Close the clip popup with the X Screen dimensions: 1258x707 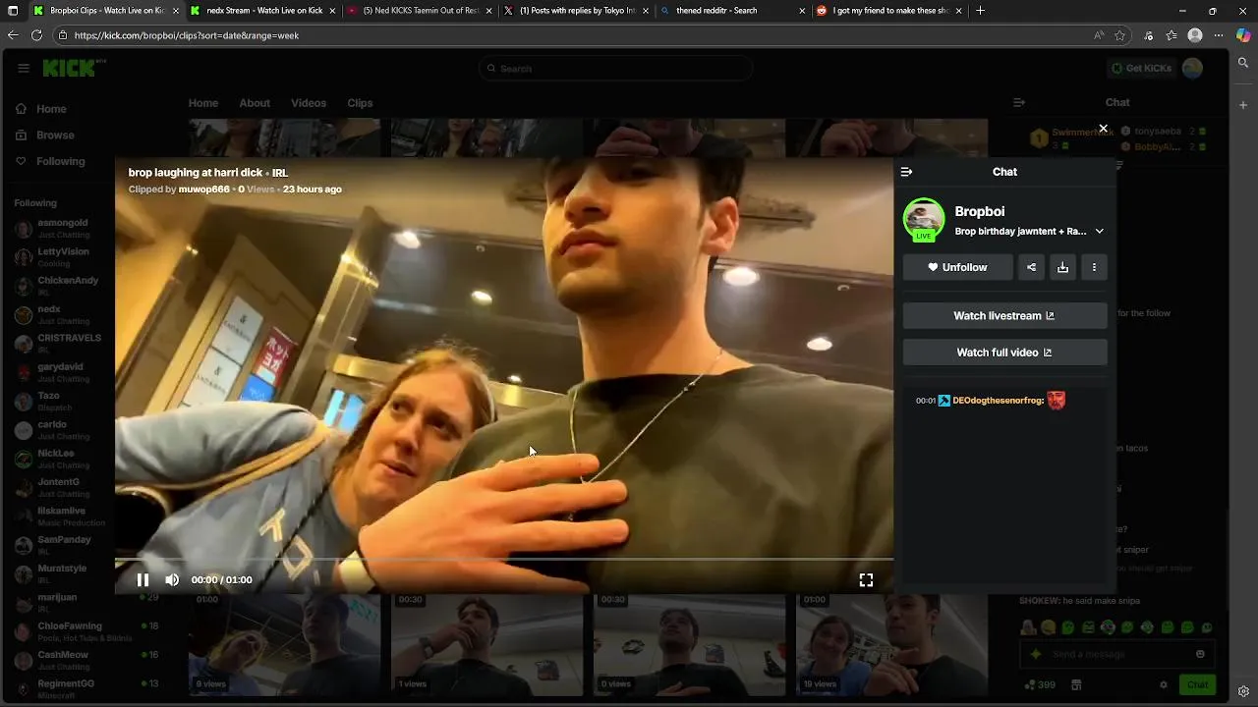1103,129
